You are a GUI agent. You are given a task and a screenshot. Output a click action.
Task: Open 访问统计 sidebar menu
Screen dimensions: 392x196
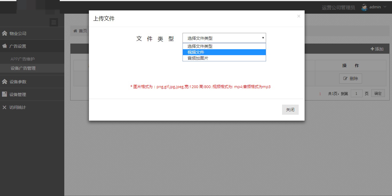(x=32, y=107)
